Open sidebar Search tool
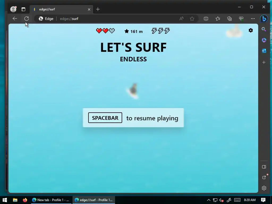Image resolution: width=272 pixels, height=204 pixels. tap(264, 29)
